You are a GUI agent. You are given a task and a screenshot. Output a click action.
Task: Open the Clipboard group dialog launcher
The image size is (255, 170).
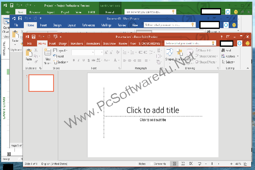(40, 68)
